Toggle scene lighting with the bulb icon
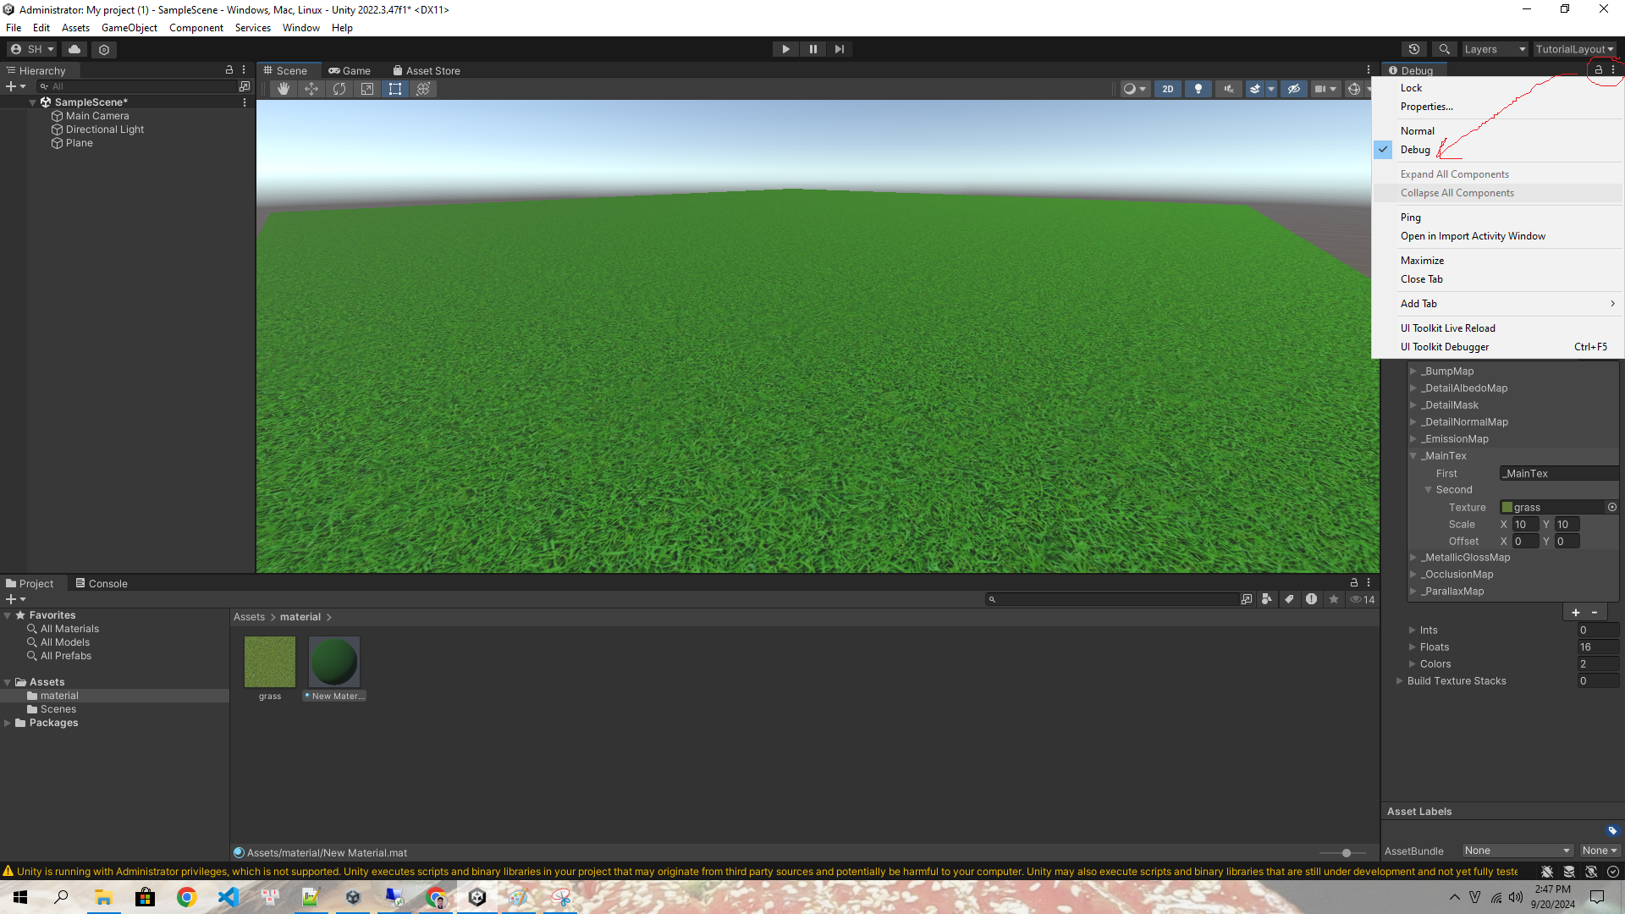The height and width of the screenshot is (914, 1625). click(x=1198, y=89)
